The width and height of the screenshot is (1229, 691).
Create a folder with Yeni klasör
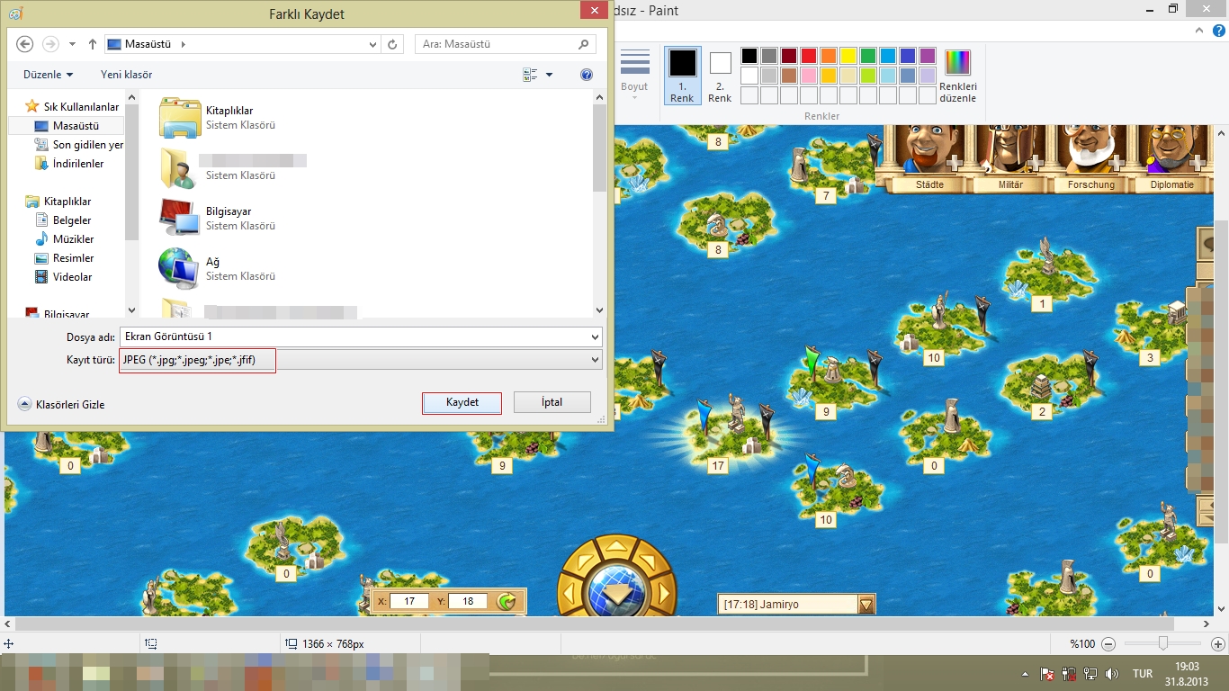[x=126, y=75]
